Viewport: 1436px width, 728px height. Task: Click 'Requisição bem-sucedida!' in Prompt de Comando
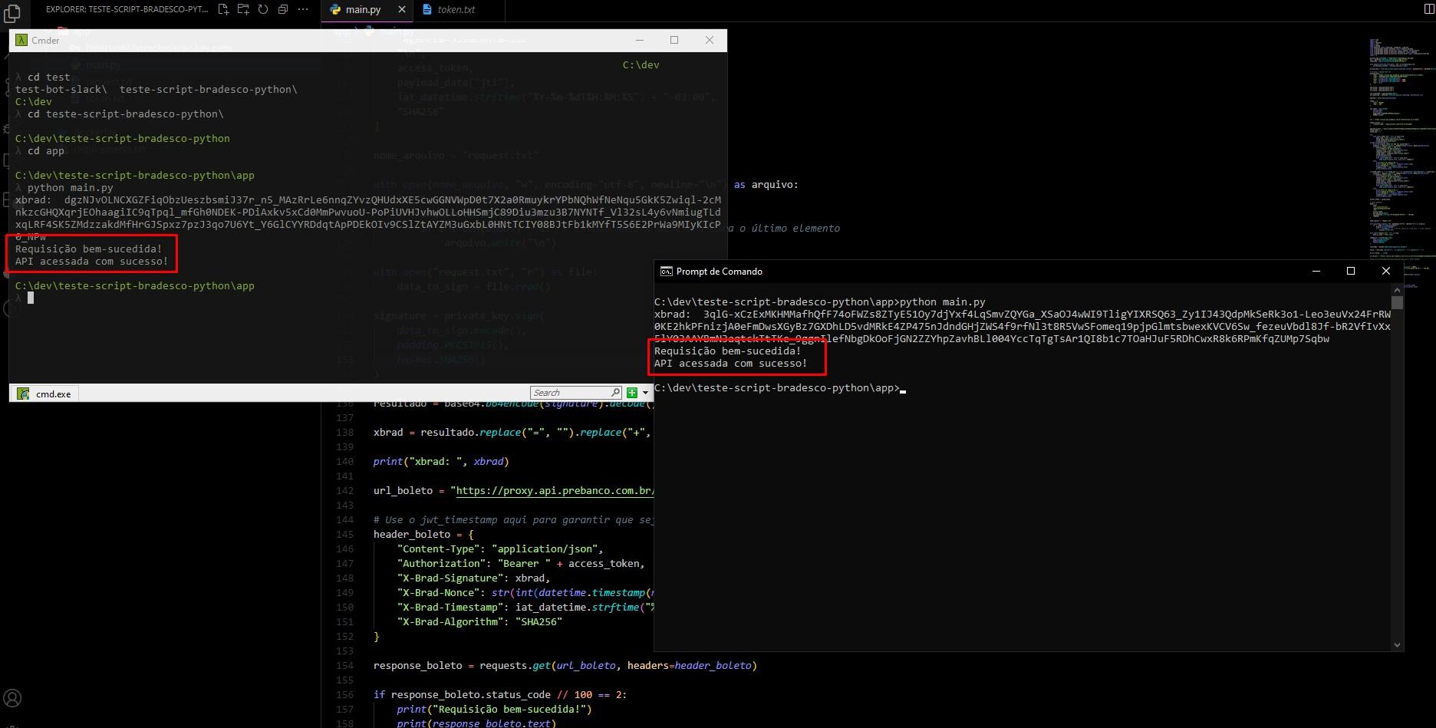(728, 351)
